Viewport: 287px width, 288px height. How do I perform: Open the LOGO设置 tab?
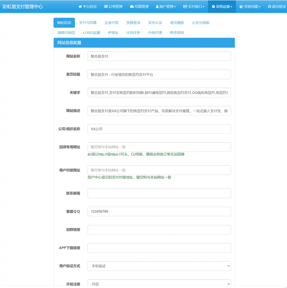tap(92, 33)
